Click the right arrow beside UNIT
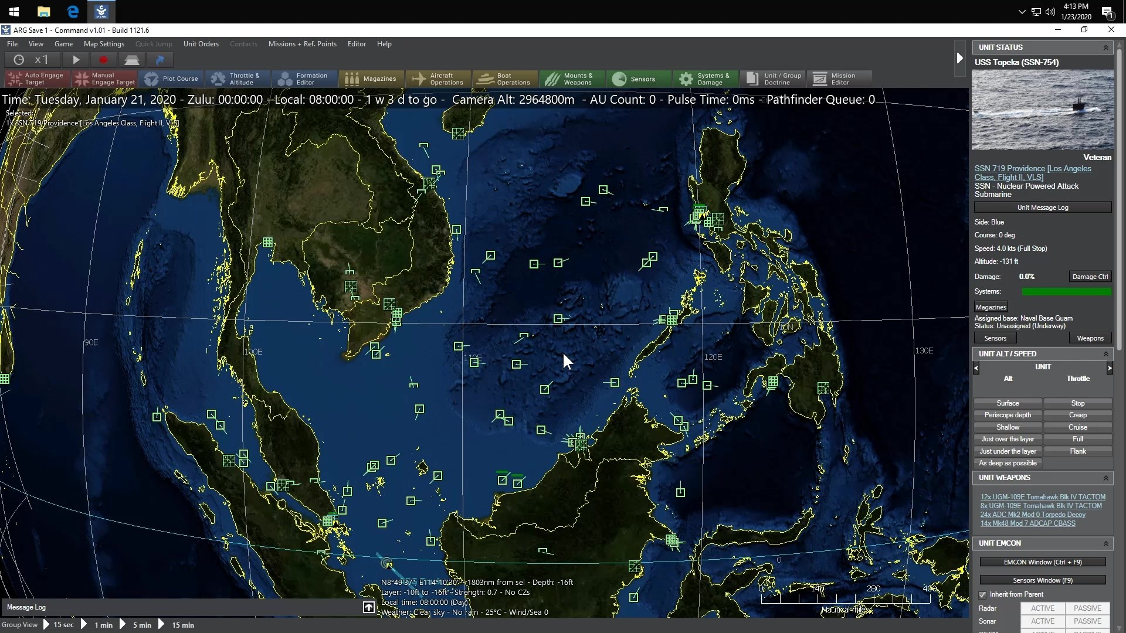 1110,368
